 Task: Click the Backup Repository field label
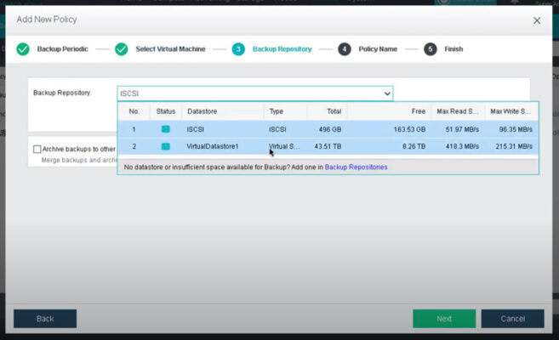(62, 93)
